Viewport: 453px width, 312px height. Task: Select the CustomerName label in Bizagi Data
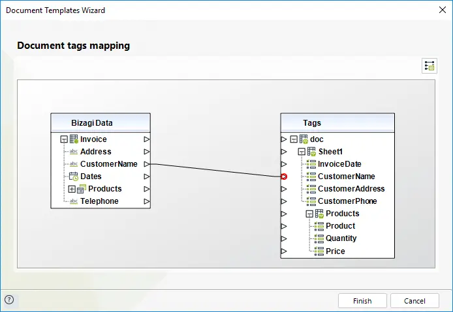(x=109, y=164)
